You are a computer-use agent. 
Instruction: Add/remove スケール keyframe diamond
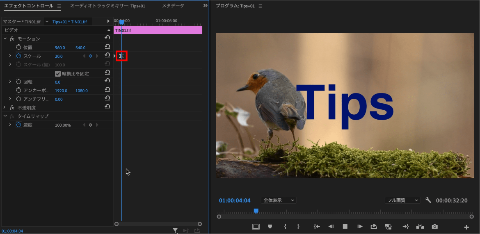click(90, 56)
